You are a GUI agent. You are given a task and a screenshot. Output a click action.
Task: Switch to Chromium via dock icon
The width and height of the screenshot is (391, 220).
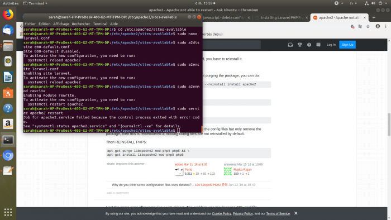pyautogui.click(x=8, y=155)
